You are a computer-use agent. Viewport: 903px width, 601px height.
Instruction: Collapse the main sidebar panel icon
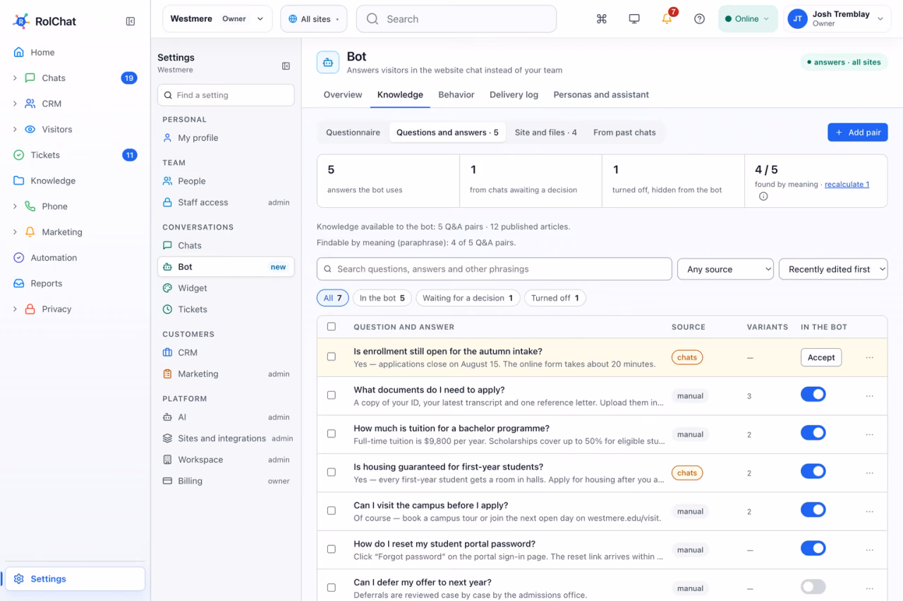tap(131, 21)
